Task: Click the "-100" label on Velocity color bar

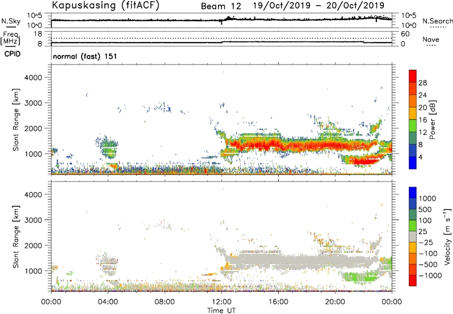Action: point(428,253)
